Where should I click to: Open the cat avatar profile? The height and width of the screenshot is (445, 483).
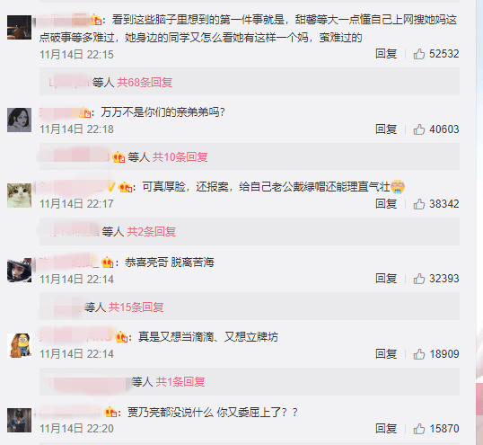tap(19, 195)
